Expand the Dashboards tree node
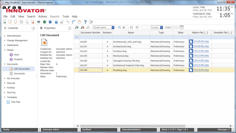 (5, 45)
